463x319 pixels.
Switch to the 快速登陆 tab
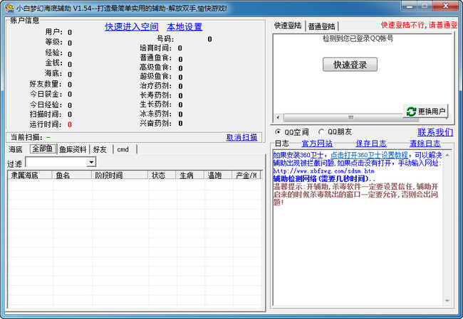click(288, 26)
